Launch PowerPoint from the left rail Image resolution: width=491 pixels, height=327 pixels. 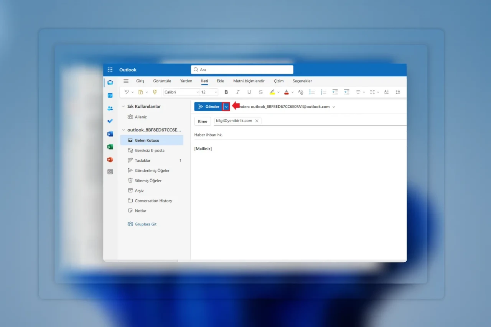click(x=110, y=159)
